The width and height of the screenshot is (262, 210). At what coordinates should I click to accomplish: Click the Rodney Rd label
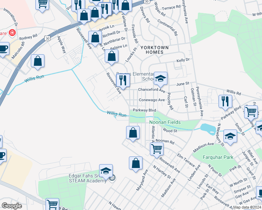click(28, 37)
